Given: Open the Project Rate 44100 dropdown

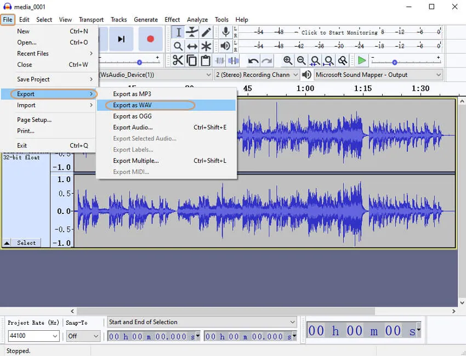Looking at the screenshot, I should tap(33, 336).
